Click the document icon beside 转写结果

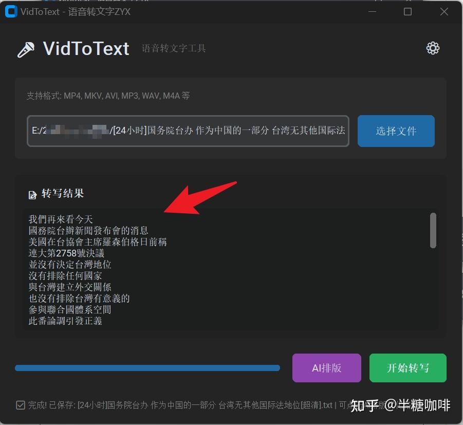pos(32,195)
